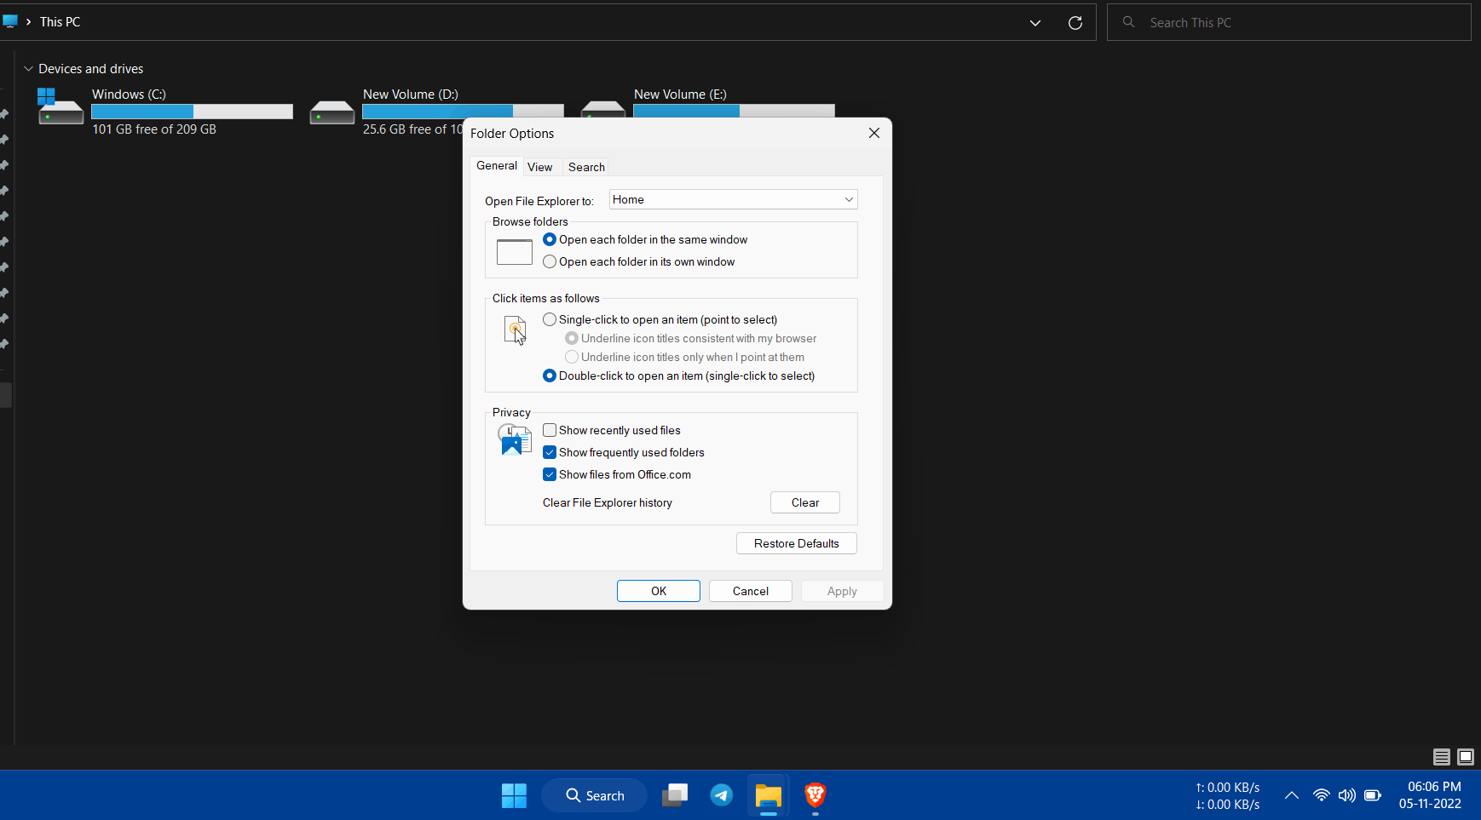Select Open each folder in same window
1481x820 pixels.
tap(645, 240)
